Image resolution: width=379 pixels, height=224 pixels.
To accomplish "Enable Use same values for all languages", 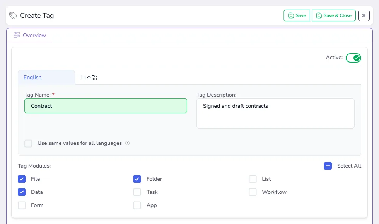I will (x=28, y=143).
